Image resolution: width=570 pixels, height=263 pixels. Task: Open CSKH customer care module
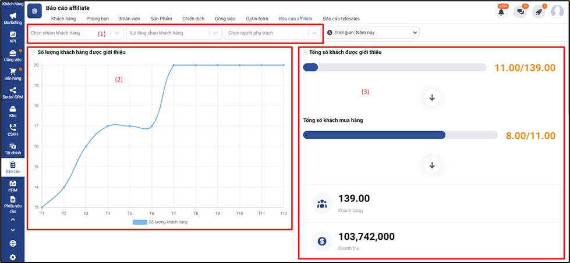pyautogui.click(x=13, y=130)
